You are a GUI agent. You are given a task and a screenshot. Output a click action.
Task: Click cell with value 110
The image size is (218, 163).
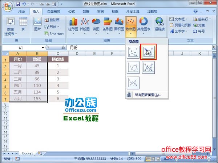[x=37, y=86]
